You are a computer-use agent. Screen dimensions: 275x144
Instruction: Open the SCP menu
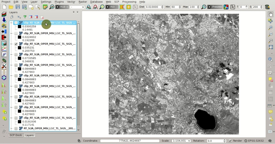coord(117,2)
